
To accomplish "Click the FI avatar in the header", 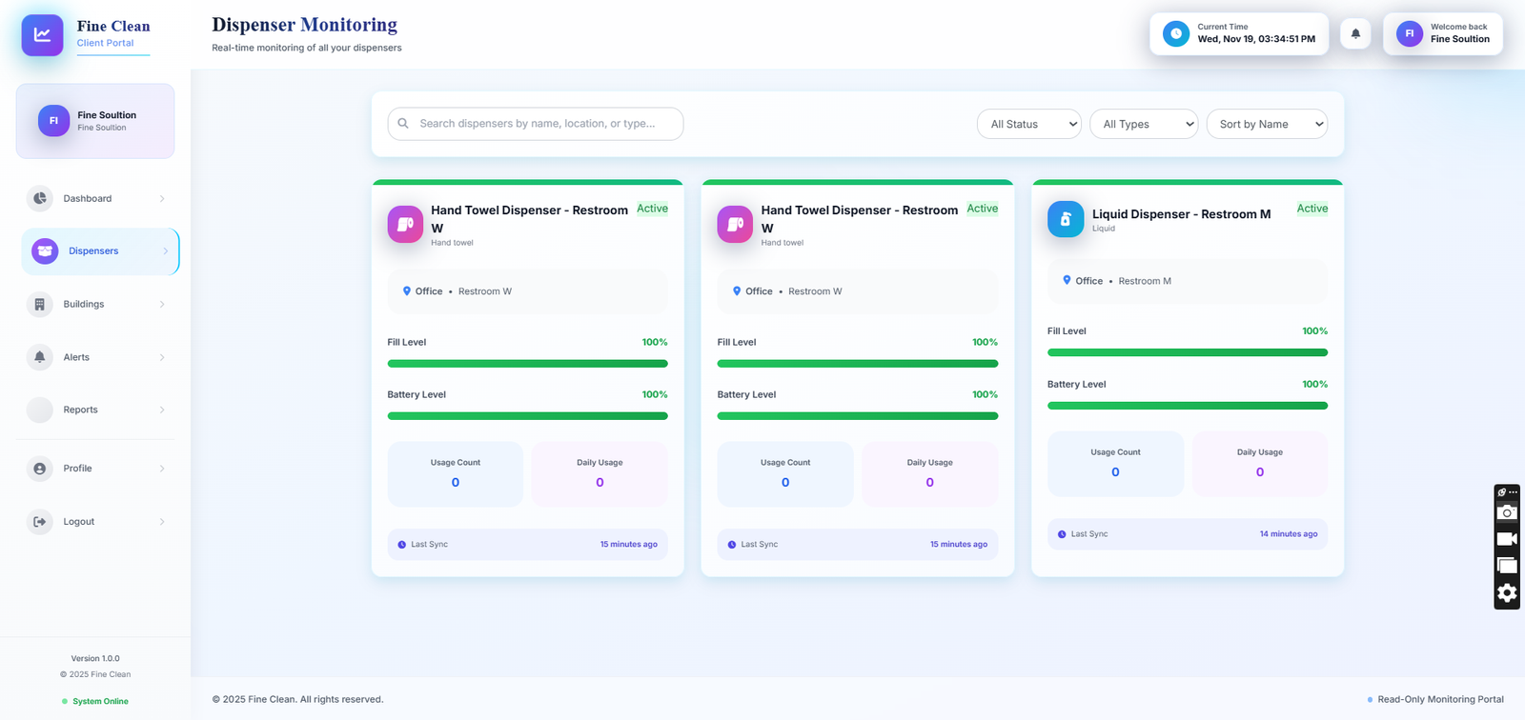I will point(1409,34).
